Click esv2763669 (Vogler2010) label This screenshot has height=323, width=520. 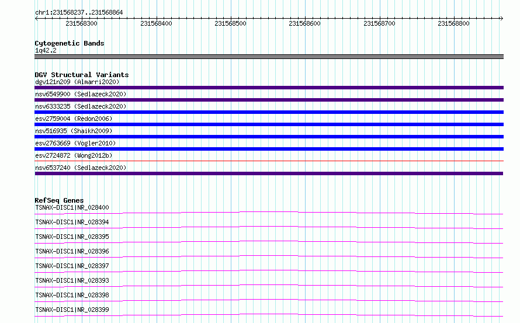pos(75,143)
